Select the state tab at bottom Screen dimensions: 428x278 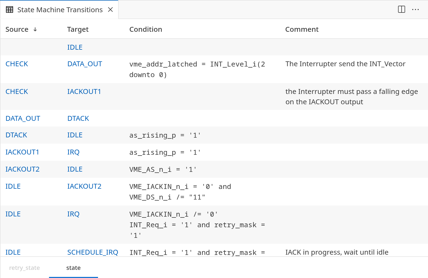pos(73,268)
